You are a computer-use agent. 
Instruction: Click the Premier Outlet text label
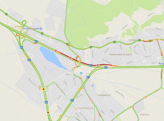tap(31, 29)
